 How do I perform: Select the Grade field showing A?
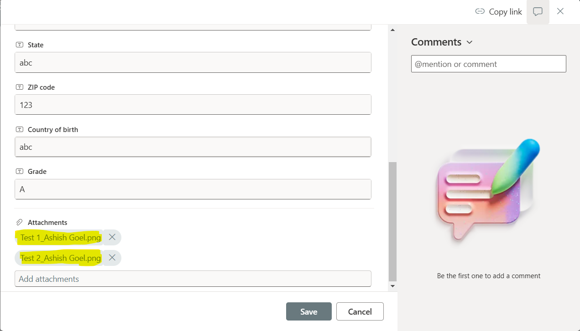(193, 189)
